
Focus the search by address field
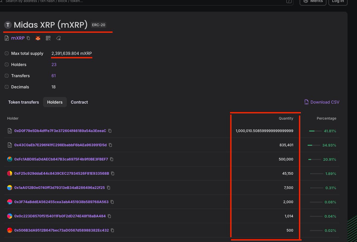point(146,1)
